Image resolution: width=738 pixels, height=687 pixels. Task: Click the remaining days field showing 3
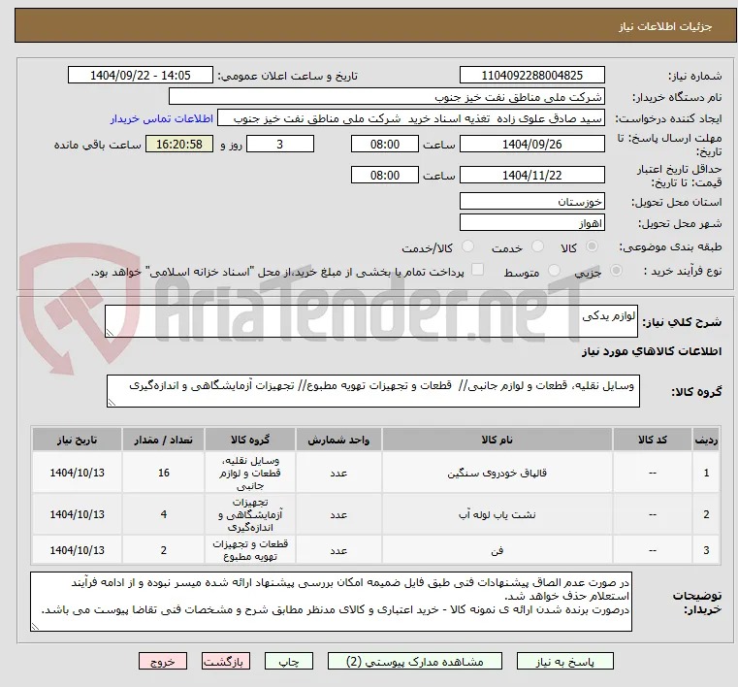280,144
